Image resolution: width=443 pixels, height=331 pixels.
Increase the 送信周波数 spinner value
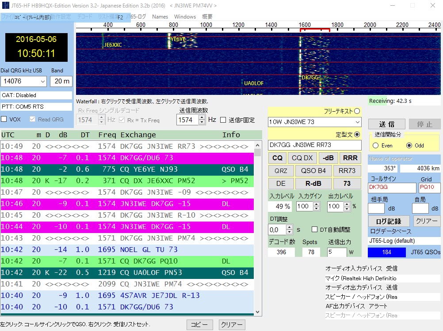pos(202,117)
